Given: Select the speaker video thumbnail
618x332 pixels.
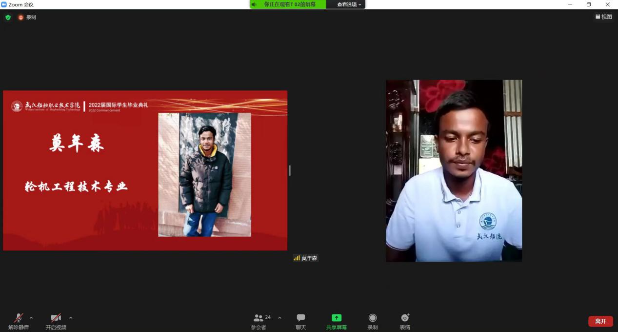Looking at the screenshot, I should [454, 171].
